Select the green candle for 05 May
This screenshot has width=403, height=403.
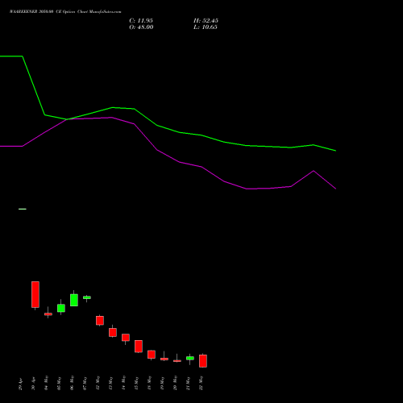pyautogui.click(x=61, y=308)
